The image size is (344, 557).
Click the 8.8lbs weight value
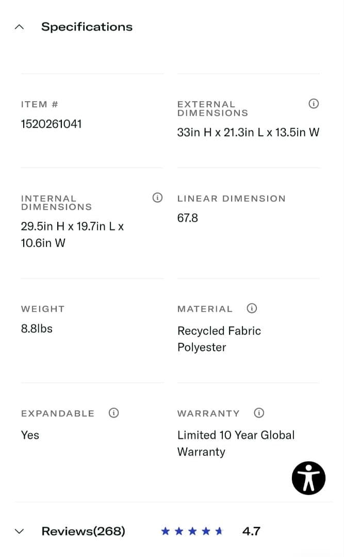(x=37, y=329)
